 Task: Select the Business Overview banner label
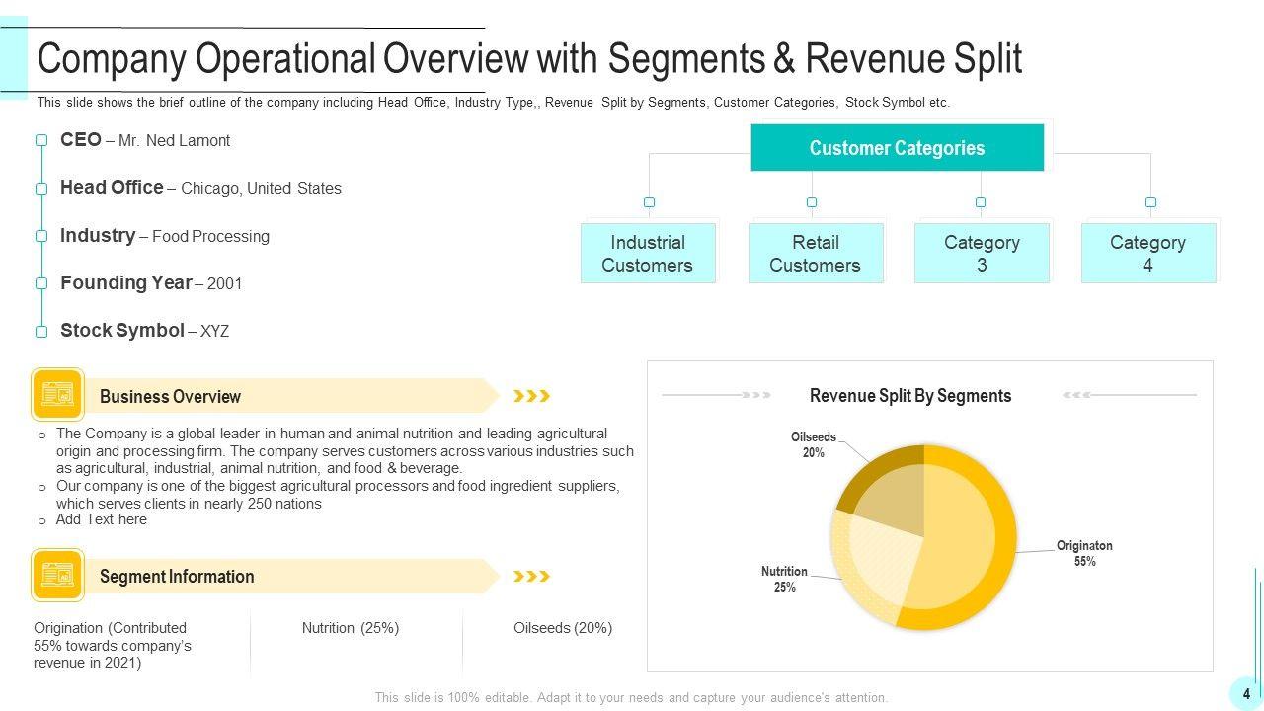[170, 397]
